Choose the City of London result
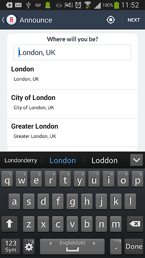The image size is (145, 258). tap(72, 104)
